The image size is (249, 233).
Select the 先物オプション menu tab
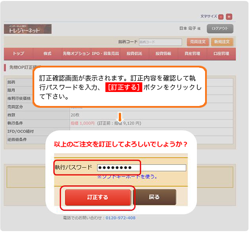click(76, 54)
